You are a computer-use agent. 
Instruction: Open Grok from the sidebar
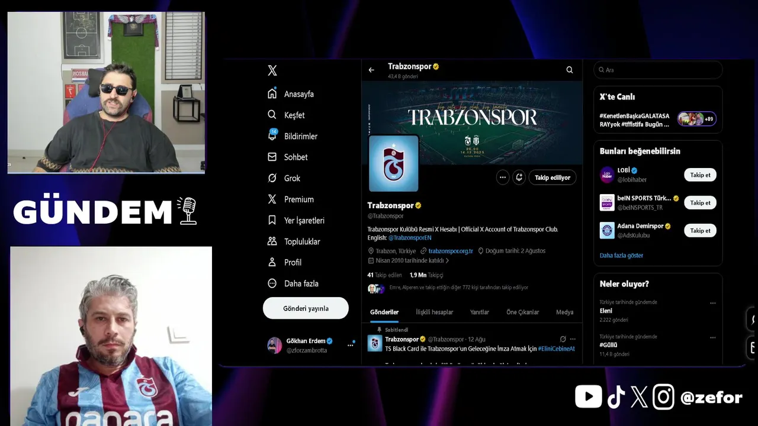point(284,178)
